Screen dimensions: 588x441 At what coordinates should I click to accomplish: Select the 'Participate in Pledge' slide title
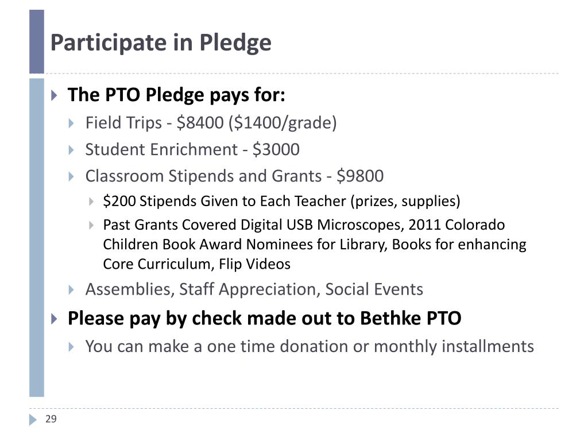click(x=161, y=42)
